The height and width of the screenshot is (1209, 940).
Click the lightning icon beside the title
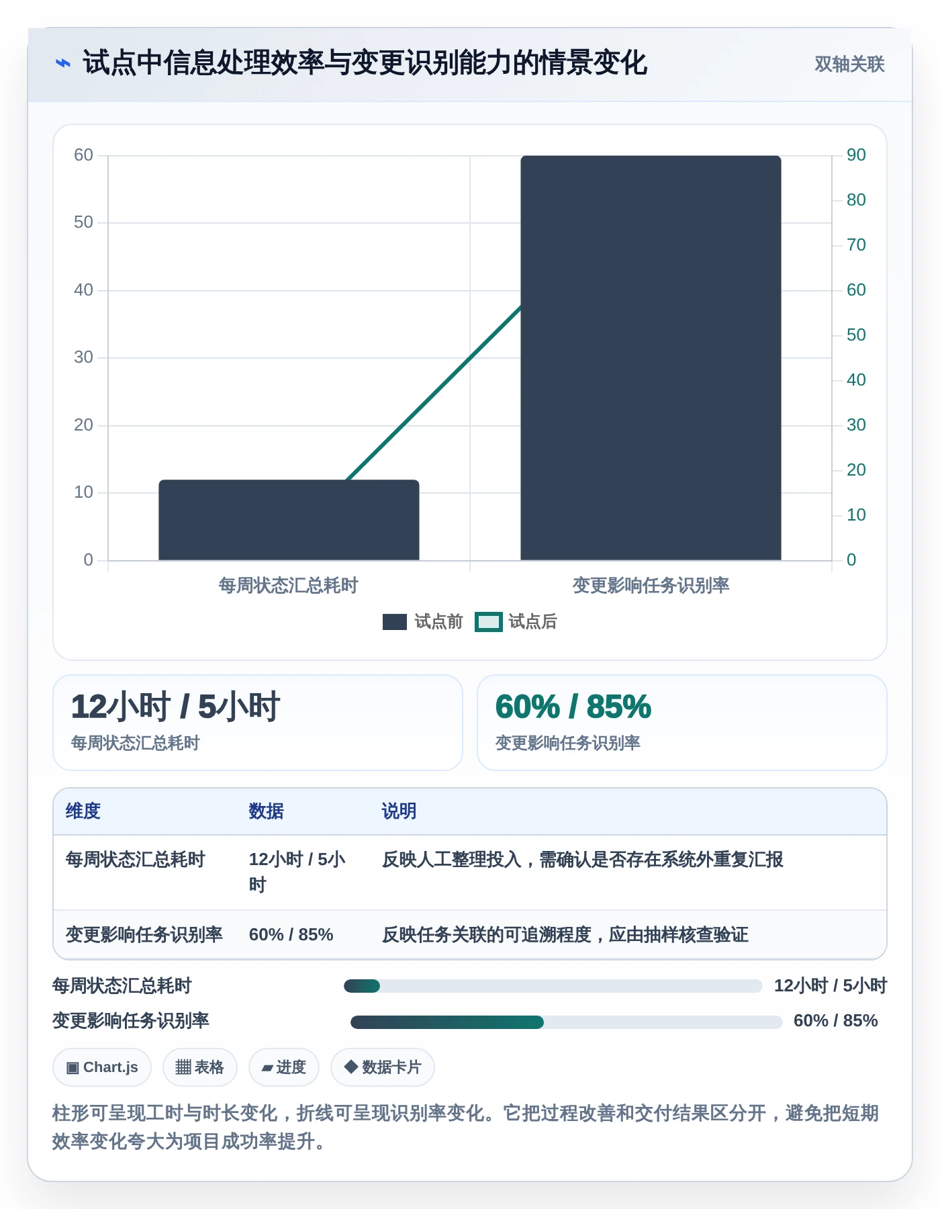click(62, 64)
